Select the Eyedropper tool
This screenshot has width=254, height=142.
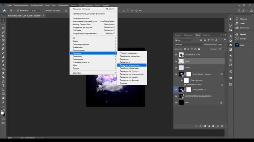(x=3, y=45)
